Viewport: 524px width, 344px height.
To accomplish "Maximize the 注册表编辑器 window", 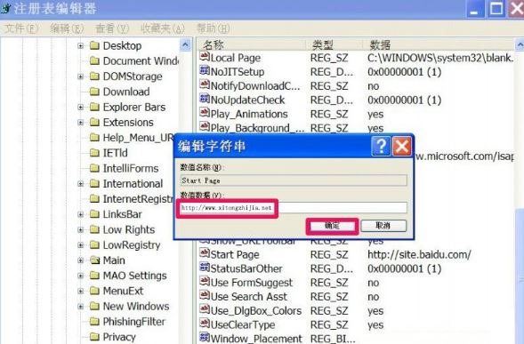I will pos(496,8).
